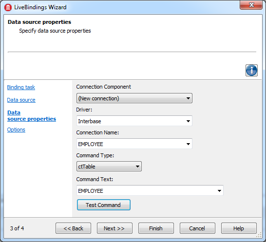Screen dimensions: 266x242
Task: Click the Finish button
Action: 156,228
